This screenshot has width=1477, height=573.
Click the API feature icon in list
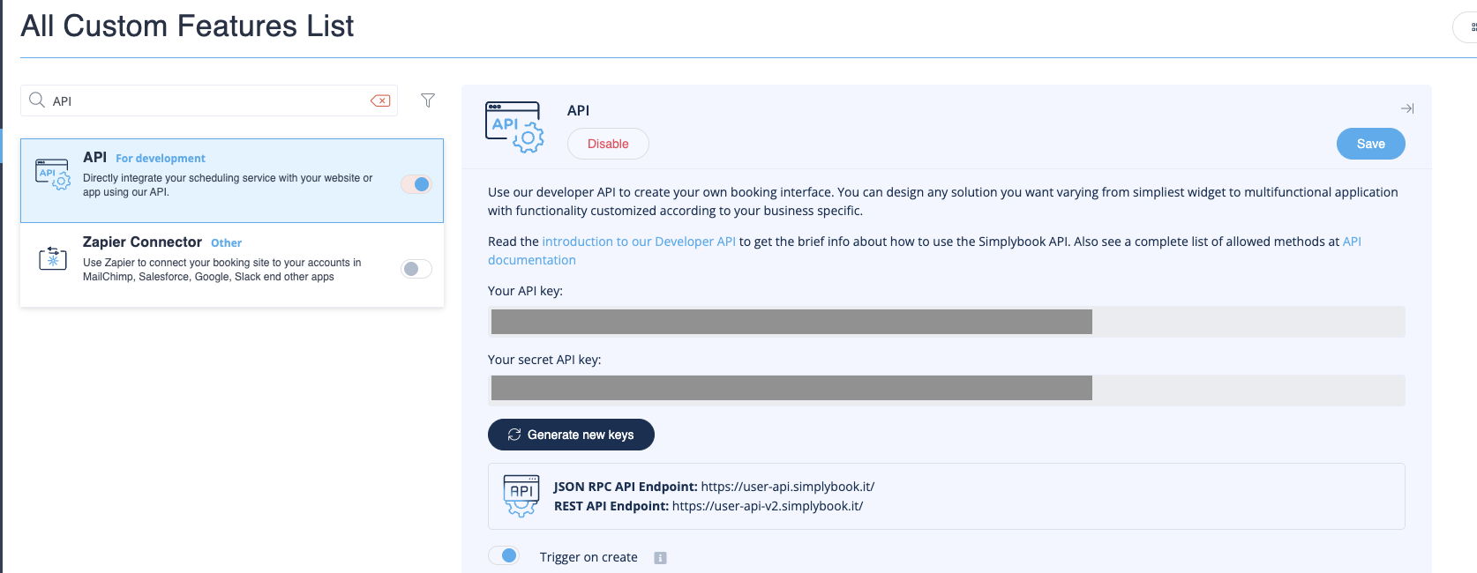53,174
